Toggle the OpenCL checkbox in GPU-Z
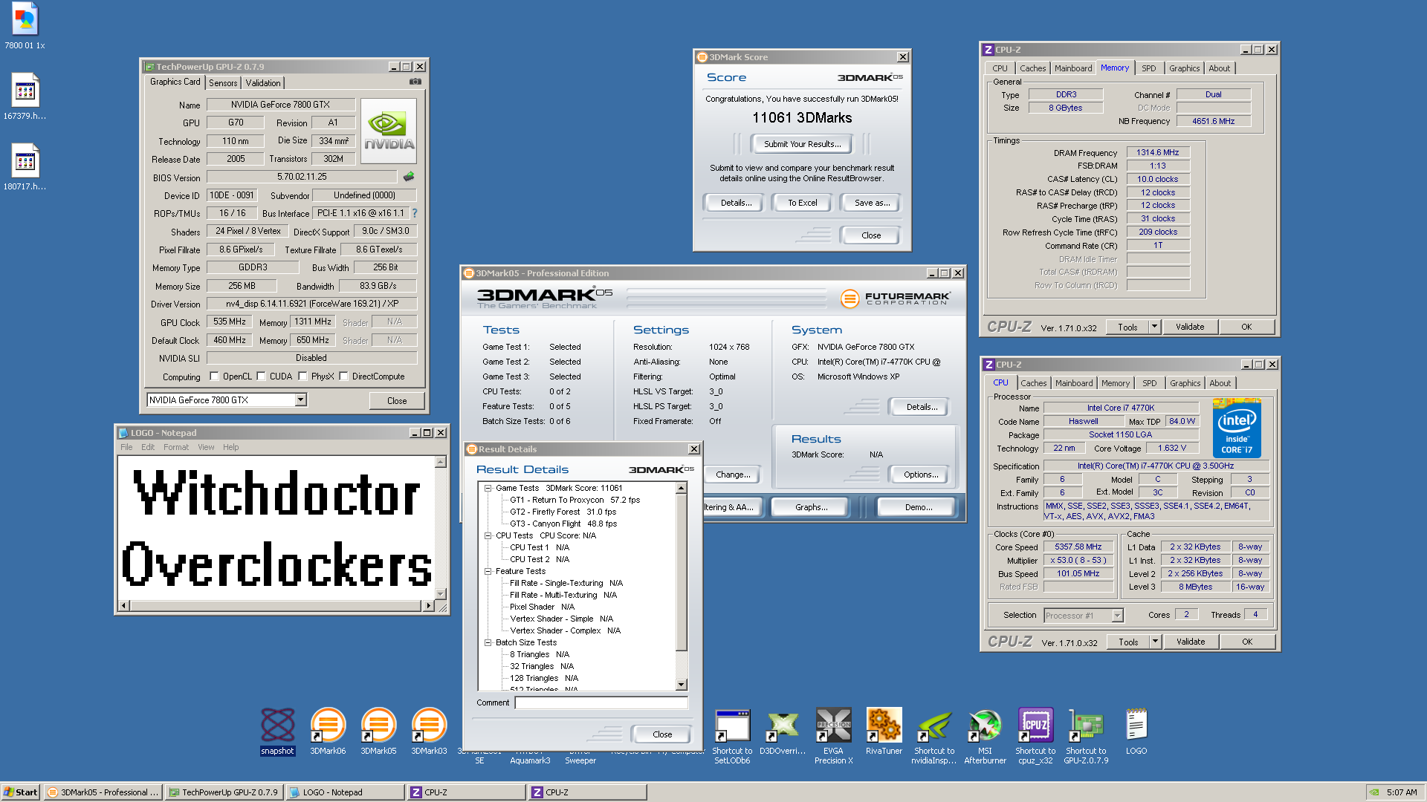 pyautogui.click(x=214, y=376)
